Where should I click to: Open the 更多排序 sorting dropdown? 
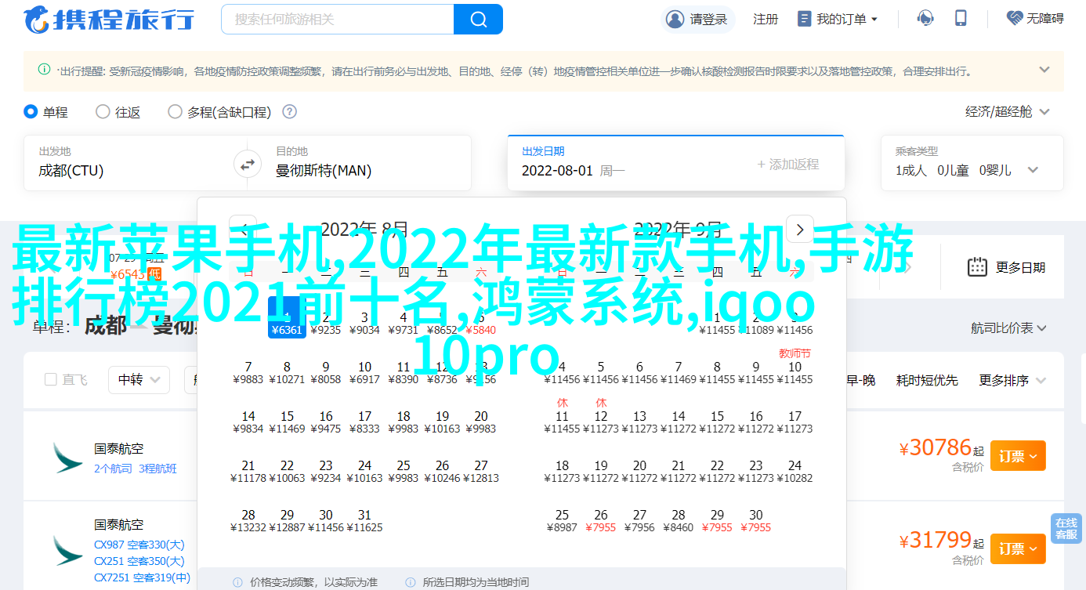pyautogui.click(x=1013, y=380)
